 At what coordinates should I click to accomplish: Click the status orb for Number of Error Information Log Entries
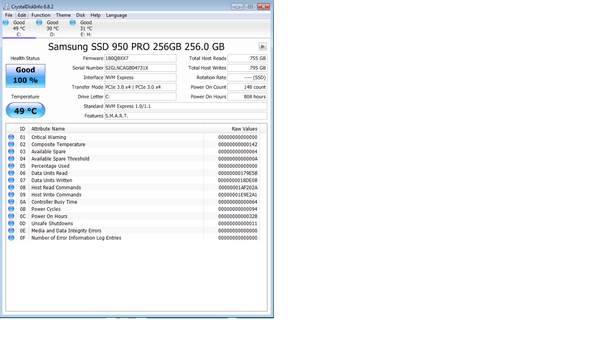pos(11,238)
